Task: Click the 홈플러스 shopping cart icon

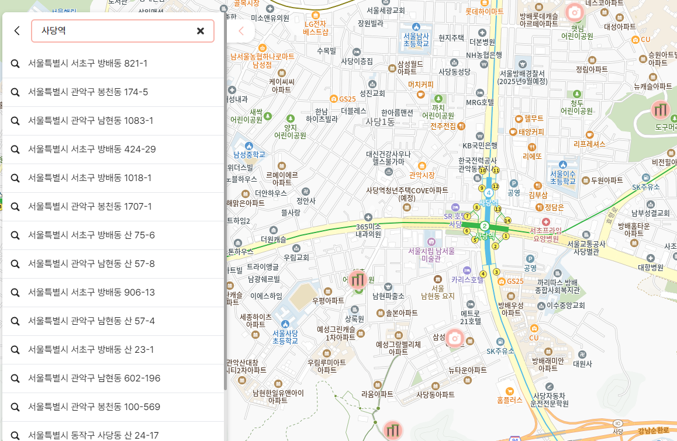Action: pyautogui.click(x=509, y=391)
